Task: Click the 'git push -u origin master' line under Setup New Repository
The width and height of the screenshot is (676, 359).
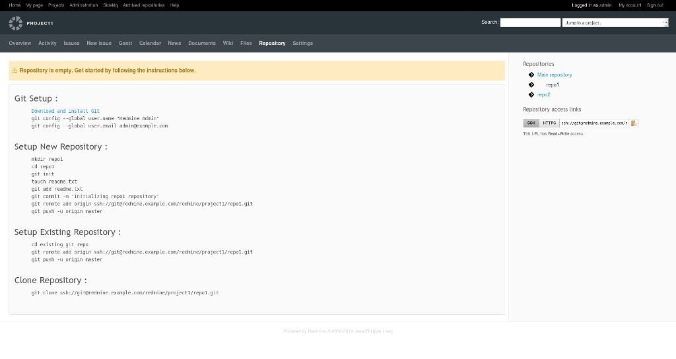Action: [67, 212]
